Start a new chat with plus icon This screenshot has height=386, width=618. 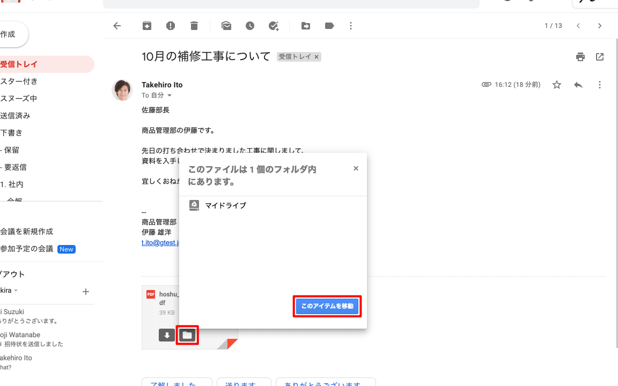click(x=85, y=292)
